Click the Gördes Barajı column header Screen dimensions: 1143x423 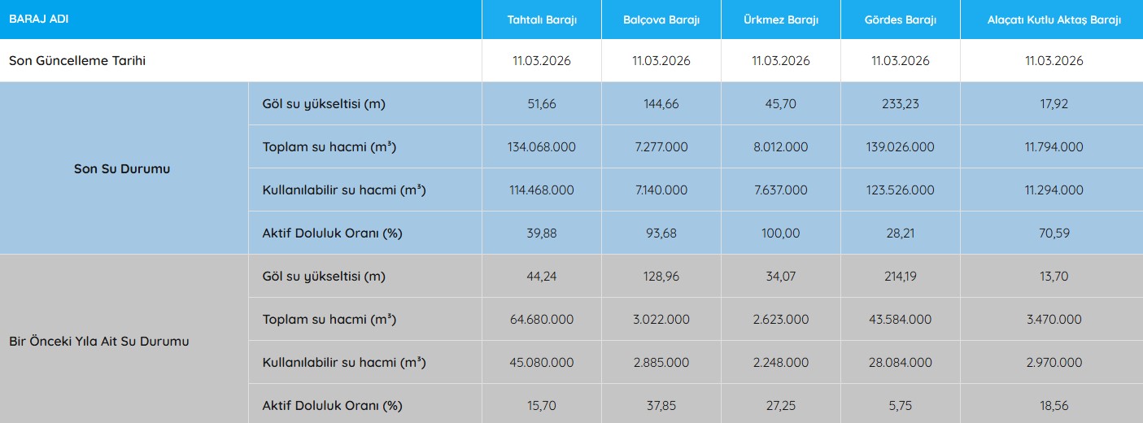(x=900, y=20)
